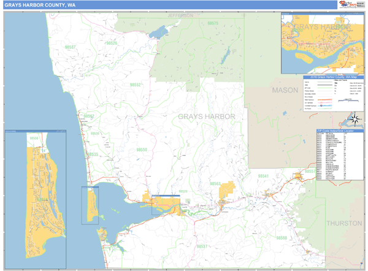
Task: Click the Interstate Highways shield symbol in legend
Action: click(321, 106)
